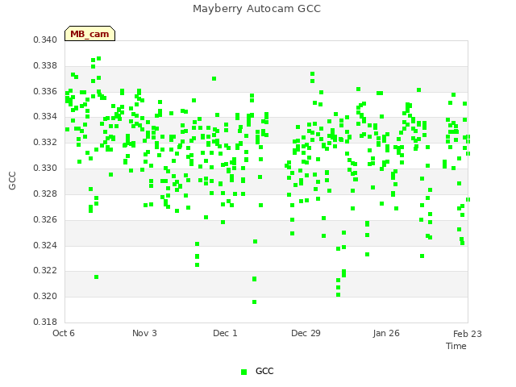Click the 0.324 y-axis tick label
516x387 pixels.
[x=45, y=245]
